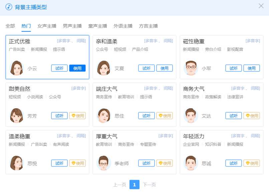Viewport: 269px width, 194px height.
Task: Click 小军's avatar with glasses
Action: point(191,68)
